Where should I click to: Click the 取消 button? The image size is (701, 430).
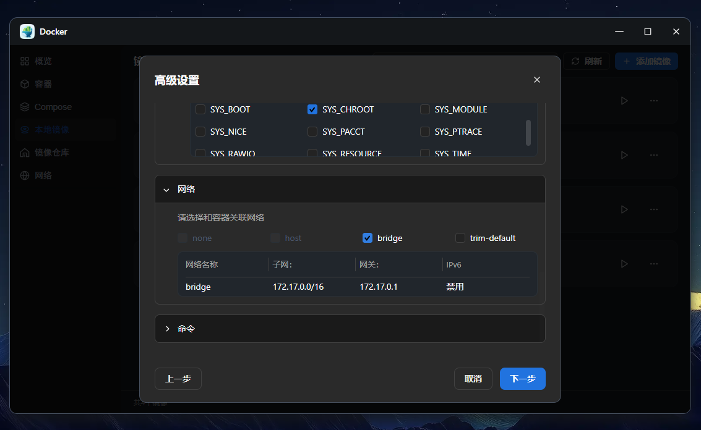(x=473, y=379)
